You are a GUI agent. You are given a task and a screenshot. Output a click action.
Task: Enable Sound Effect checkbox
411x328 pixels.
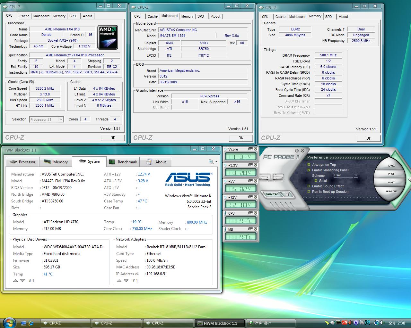(x=309, y=186)
